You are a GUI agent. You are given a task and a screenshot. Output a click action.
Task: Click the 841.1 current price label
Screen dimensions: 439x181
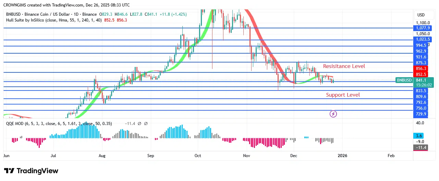[420, 80]
